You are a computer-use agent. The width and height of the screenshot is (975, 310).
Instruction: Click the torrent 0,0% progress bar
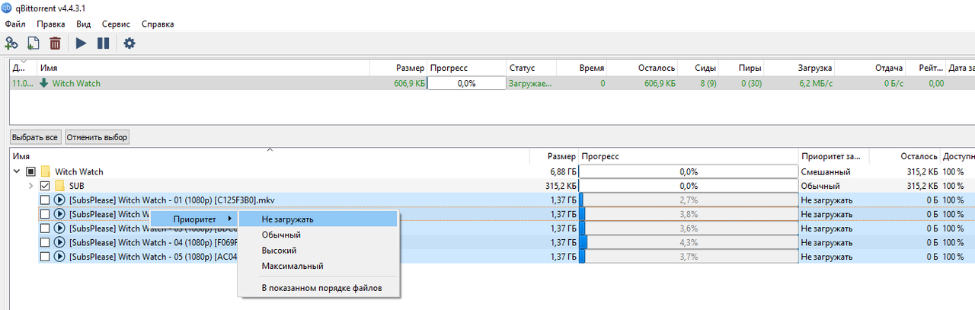tap(466, 83)
